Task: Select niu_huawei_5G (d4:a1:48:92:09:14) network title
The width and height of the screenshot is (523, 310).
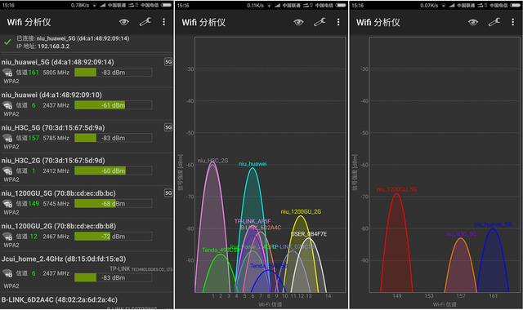Action: tap(58, 62)
